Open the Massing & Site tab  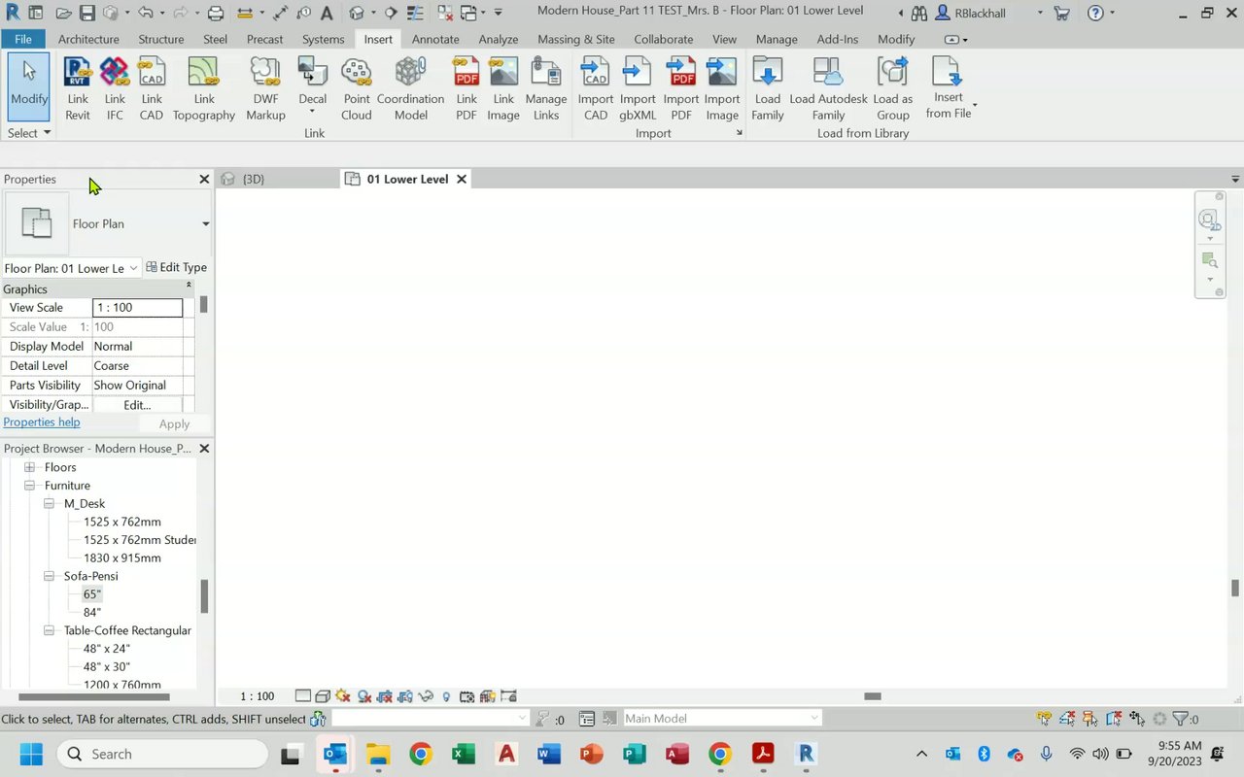coord(576,39)
